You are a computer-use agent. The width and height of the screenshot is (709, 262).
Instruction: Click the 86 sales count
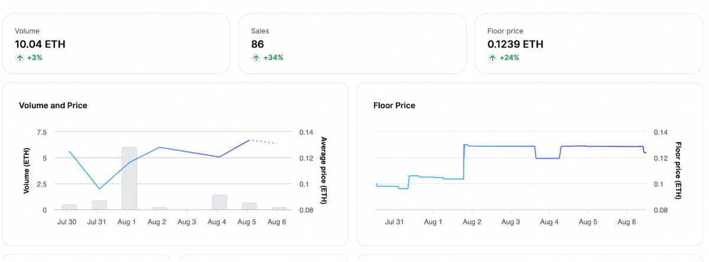tap(258, 44)
